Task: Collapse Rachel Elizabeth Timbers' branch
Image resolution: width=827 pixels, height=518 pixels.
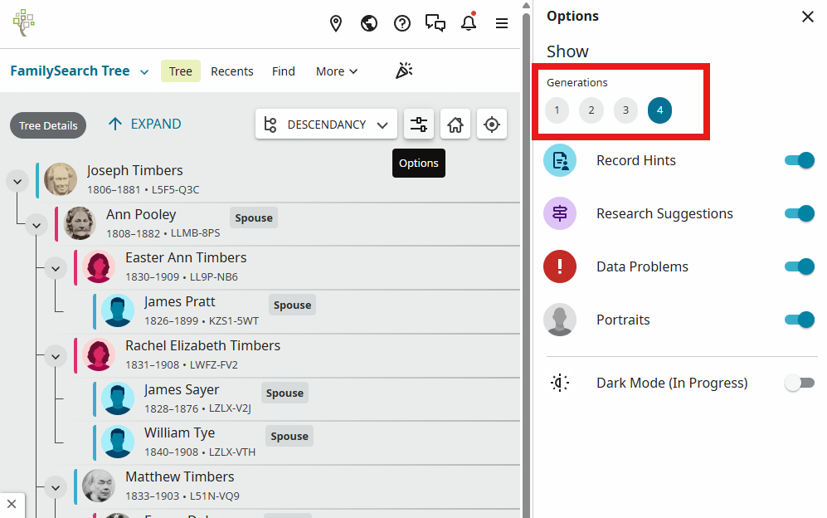Action: coord(56,357)
